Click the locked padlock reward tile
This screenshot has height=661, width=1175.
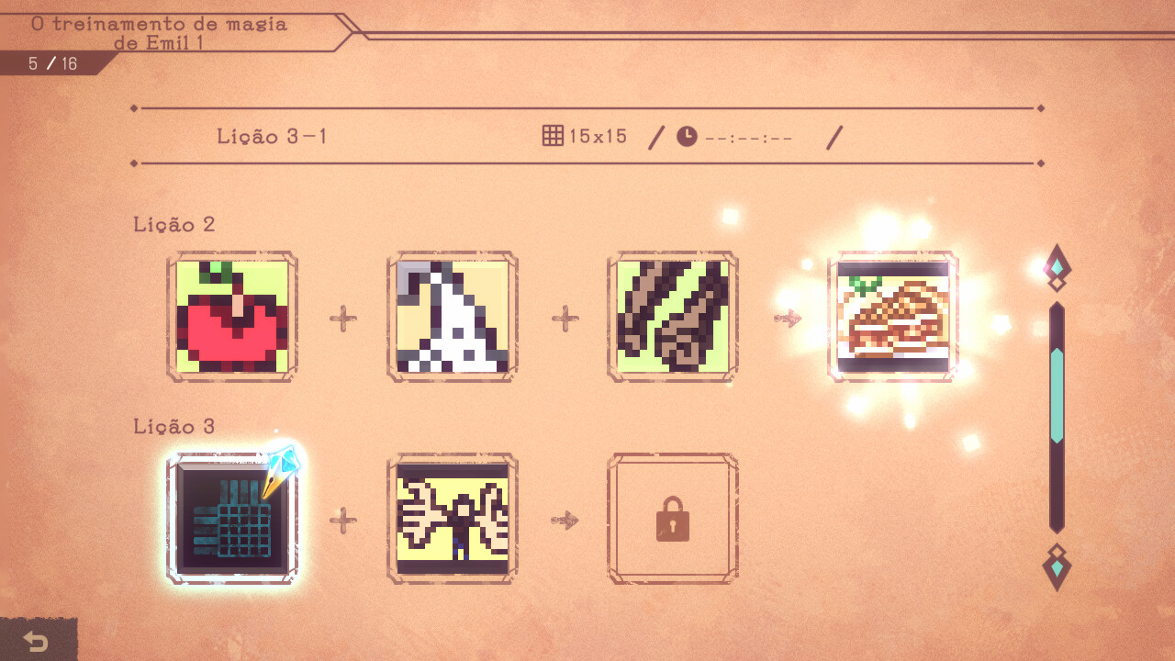click(x=673, y=519)
